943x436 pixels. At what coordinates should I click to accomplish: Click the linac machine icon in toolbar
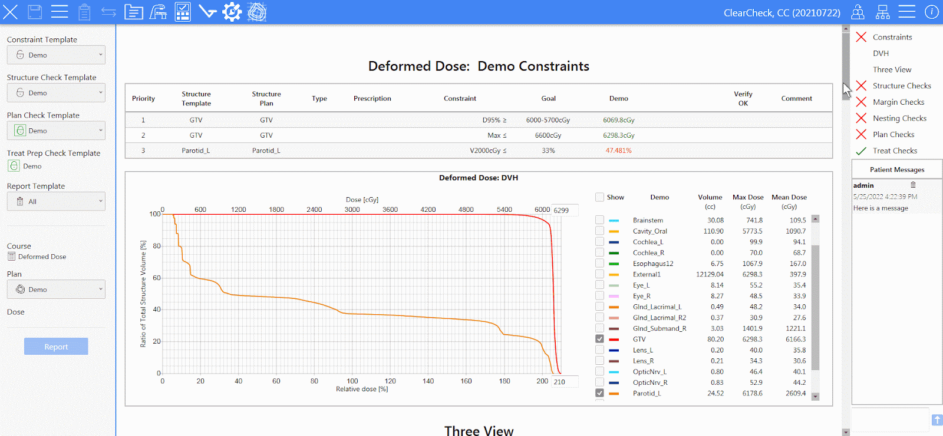(158, 12)
